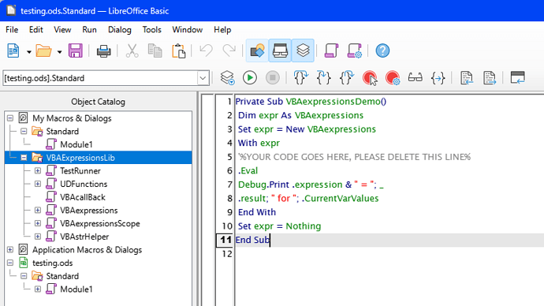
Task: Open the Dialog menu
Action: (x=120, y=30)
